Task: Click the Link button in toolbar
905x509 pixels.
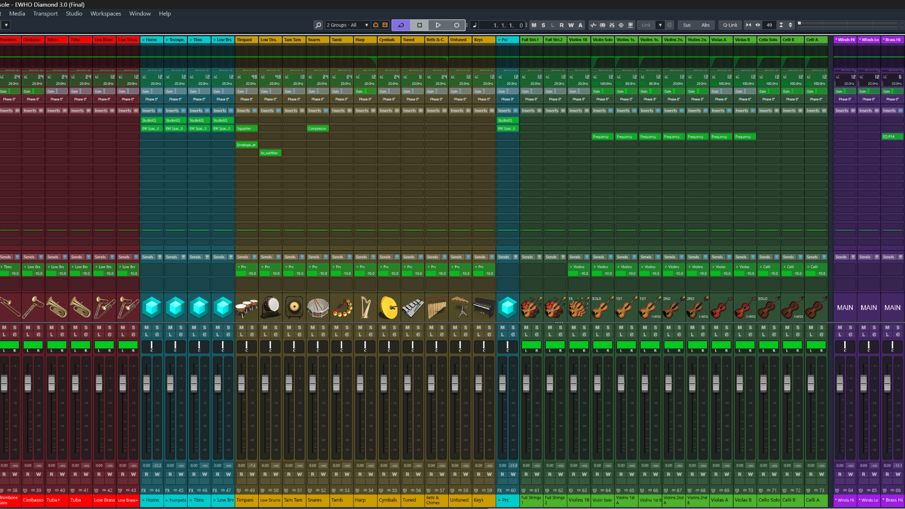Action: (x=646, y=25)
